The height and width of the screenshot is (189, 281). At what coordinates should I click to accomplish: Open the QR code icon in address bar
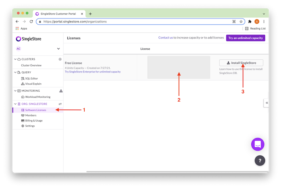pyautogui.click(x=234, y=22)
